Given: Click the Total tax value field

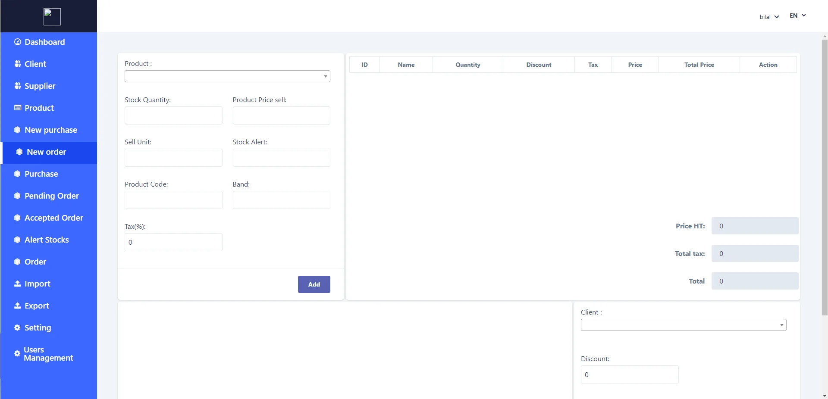Looking at the screenshot, I should coord(755,253).
